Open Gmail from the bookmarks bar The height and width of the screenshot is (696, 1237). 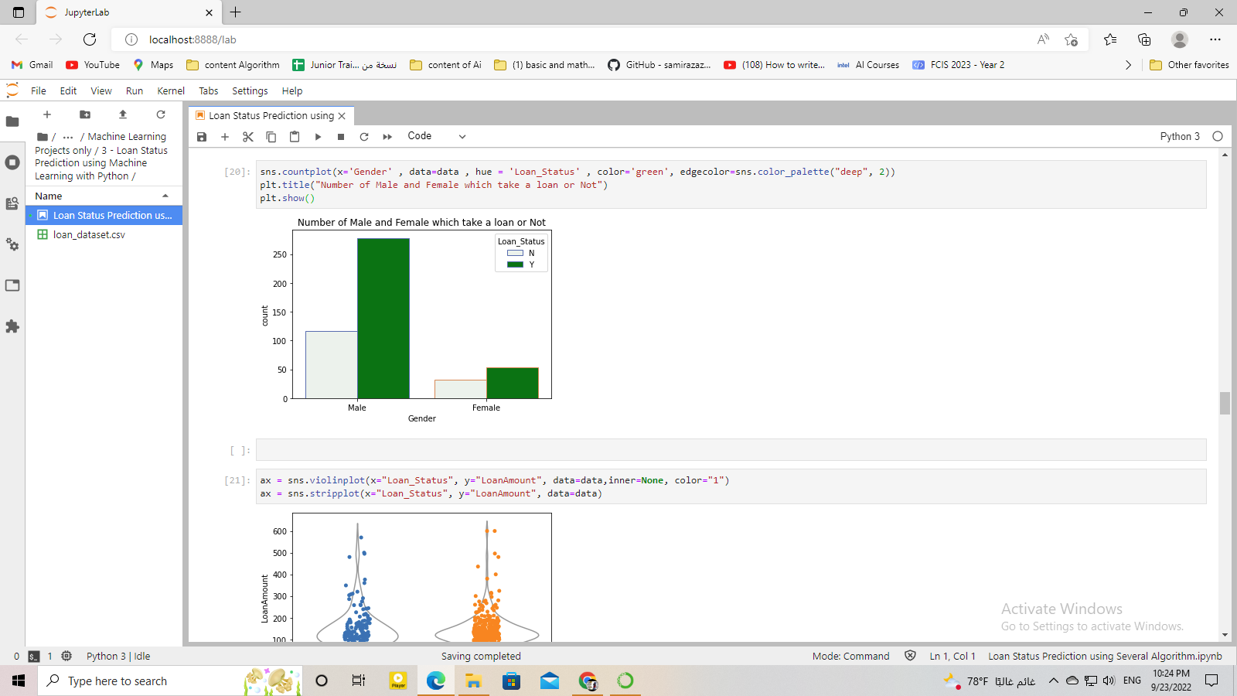click(x=30, y=65)
